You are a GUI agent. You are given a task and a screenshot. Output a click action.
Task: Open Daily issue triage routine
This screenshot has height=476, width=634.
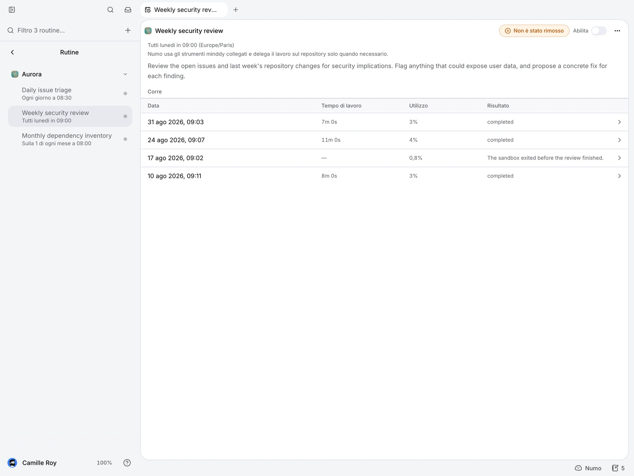70,94
